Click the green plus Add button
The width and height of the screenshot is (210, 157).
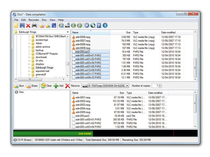click(59, 86)
